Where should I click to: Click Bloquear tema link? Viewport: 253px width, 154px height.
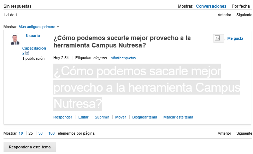tap(145, 117)
